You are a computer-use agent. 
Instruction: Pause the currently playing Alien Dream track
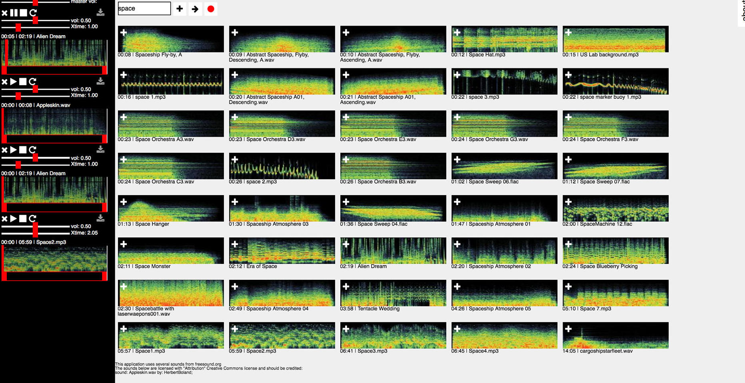(14, 13)
